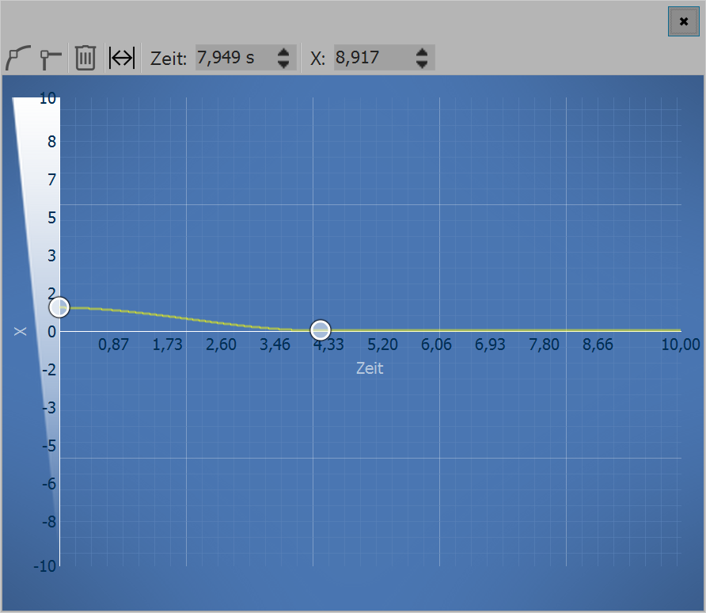Click the trash icon to delete point
This screenshot has width=706, height=613.
click(x=85, y=57)
